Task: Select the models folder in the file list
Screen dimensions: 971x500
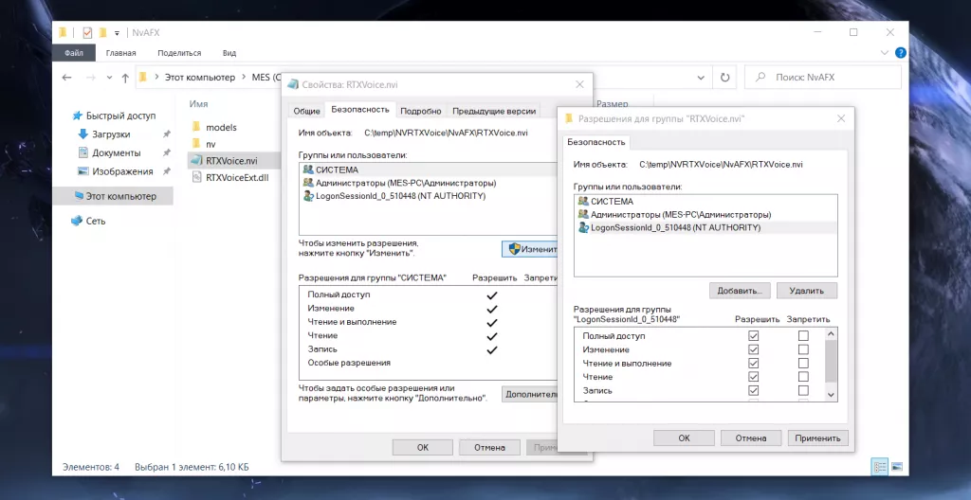Action: click(220, 127)
